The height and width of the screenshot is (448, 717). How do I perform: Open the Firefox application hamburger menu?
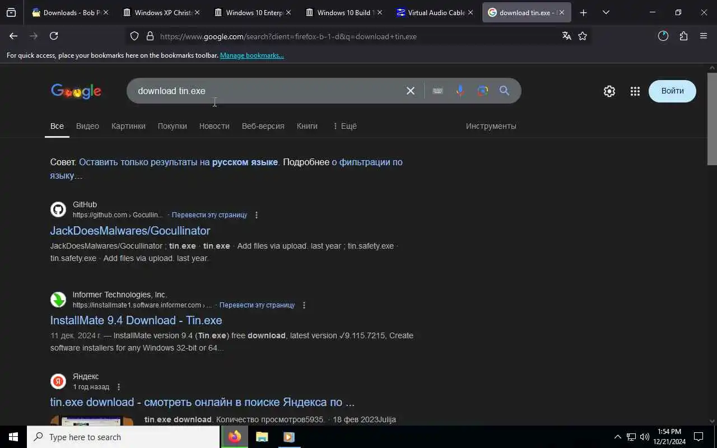pyautogui.click(x=704, y=36)
